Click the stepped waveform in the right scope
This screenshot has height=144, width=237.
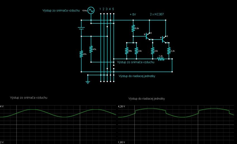pyautogui.click(x=176, y=113)
